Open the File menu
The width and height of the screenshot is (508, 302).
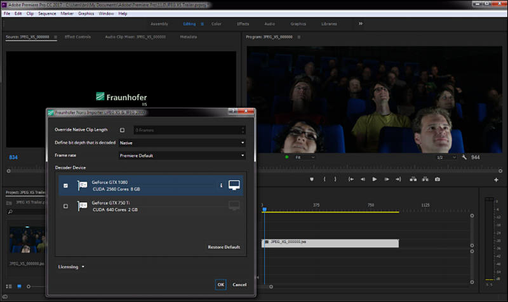point(7,13)
